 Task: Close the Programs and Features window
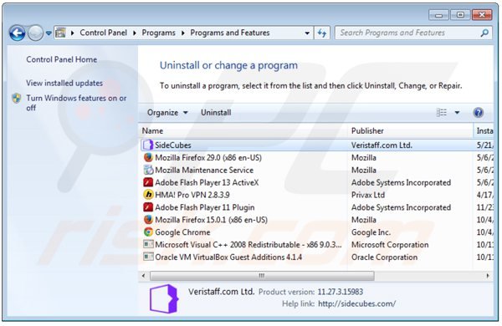(482, 15)
